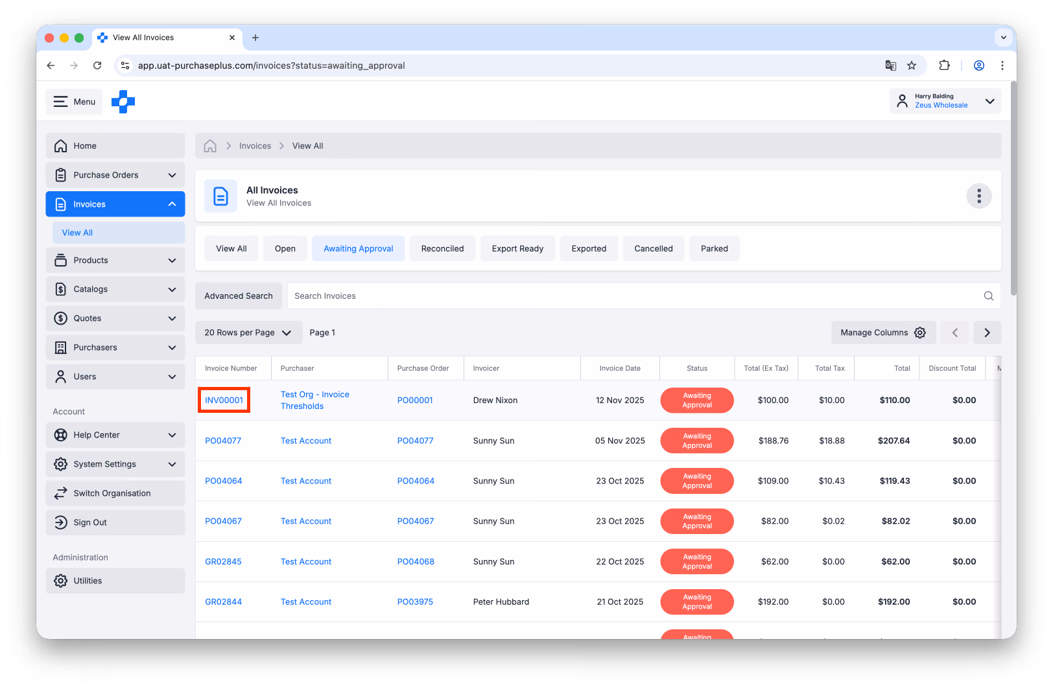Reload the browser page
Viewport: 1053px width, 687px height.
(97, 65)
